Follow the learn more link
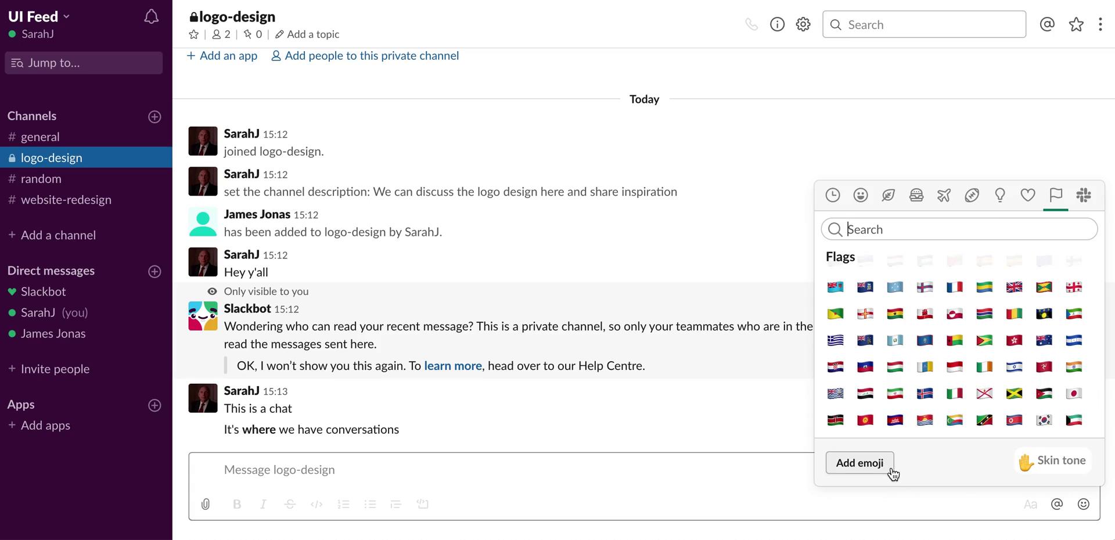Image resolution: width=1115 pixels, height=540 pixels. click(x=453, y=366)
